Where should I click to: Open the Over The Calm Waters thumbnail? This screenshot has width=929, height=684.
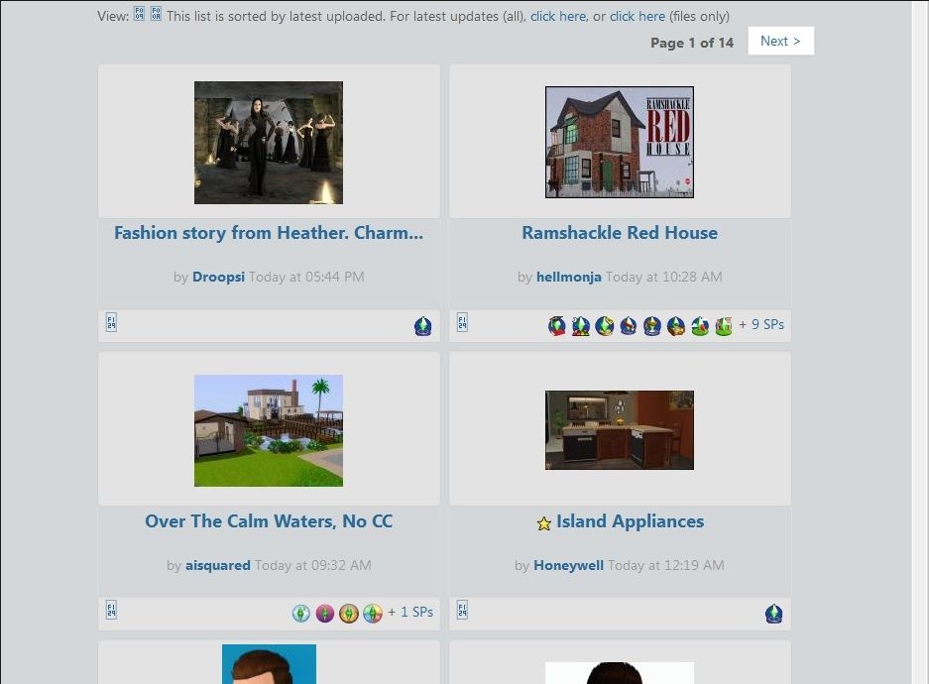pyautogui.click(x=269, y=430)
